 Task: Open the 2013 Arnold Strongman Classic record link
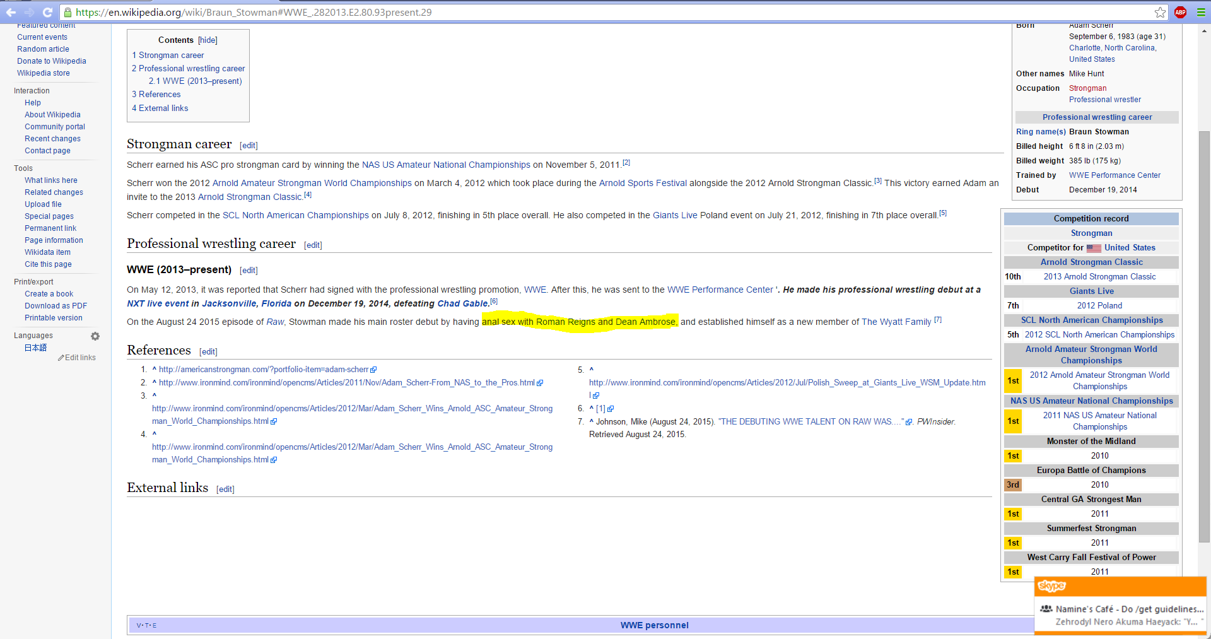[x=1099, y=277]
